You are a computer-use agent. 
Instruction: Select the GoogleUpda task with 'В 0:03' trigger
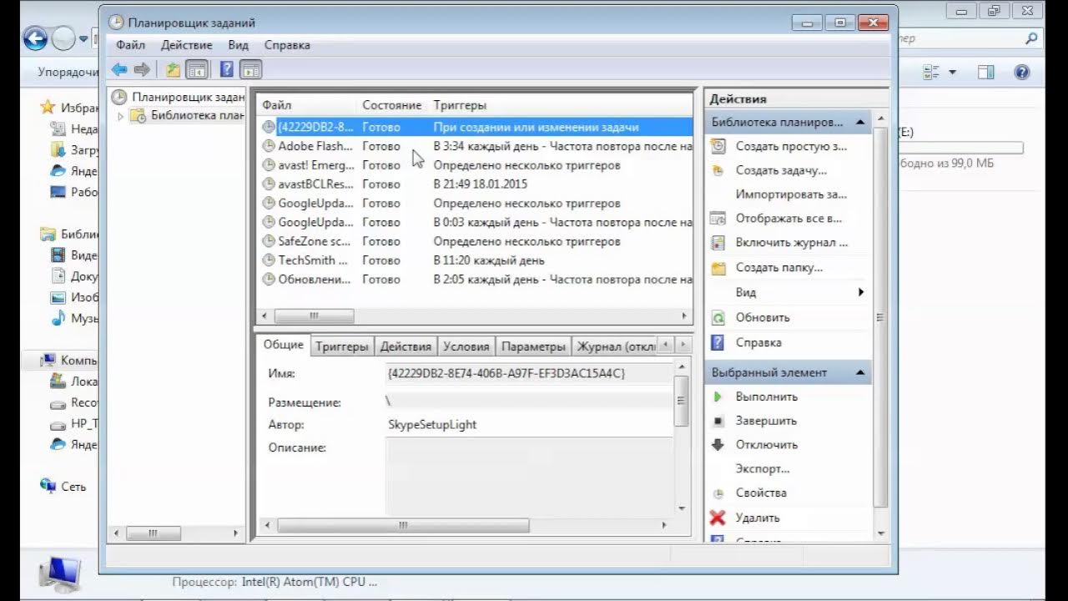(476, 222)
